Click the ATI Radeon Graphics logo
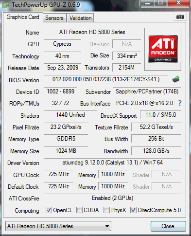 [163, 49]
